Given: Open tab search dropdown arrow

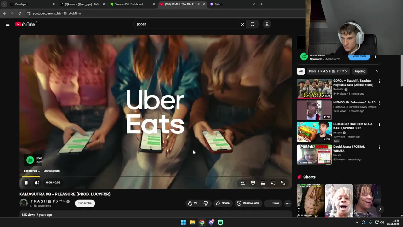Looking at the screenshot, I should point(4,4).
